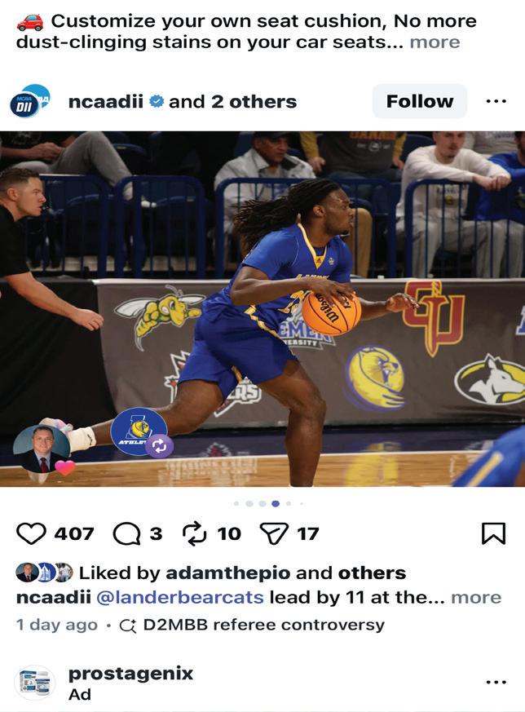
Task: Tap the Lander Athletics repost bubble
Action: [x=141, y=432]
